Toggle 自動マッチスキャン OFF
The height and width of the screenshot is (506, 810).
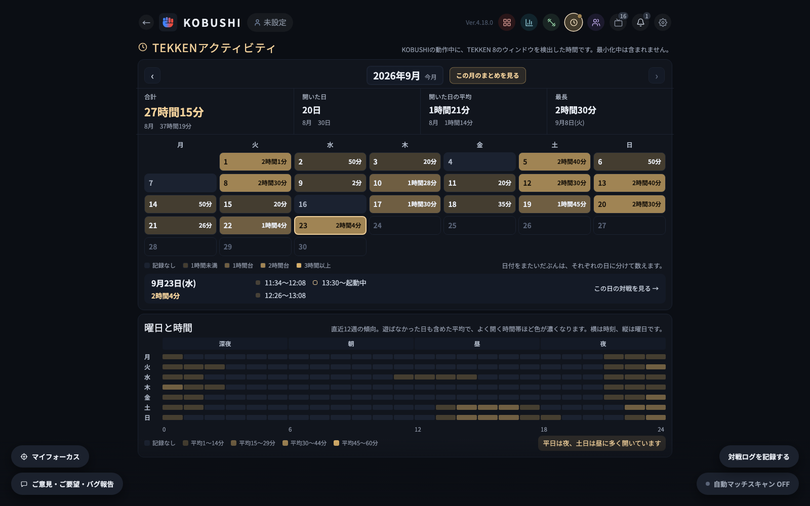coord(747,484)
